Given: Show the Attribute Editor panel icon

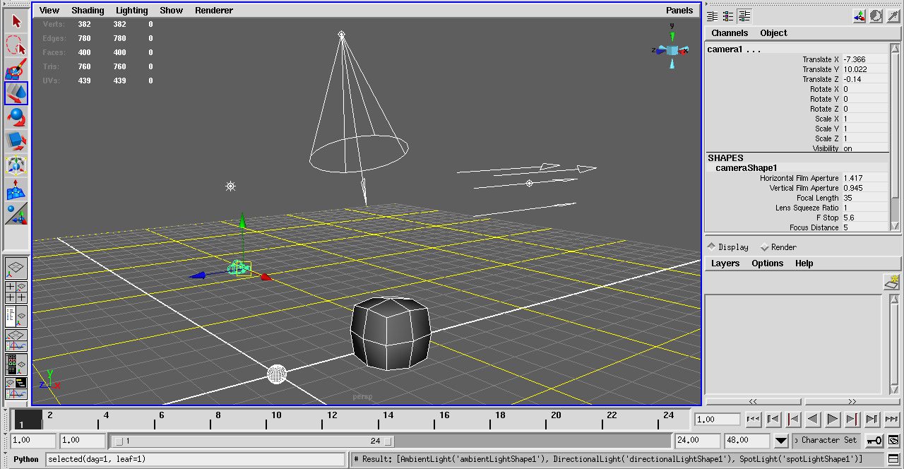Looking at the screenshot, I should pyautogui.click(x=713, y=16).
